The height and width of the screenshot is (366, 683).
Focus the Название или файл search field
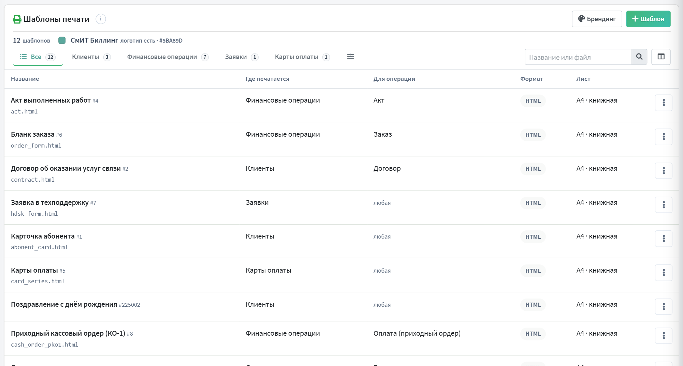578,57
